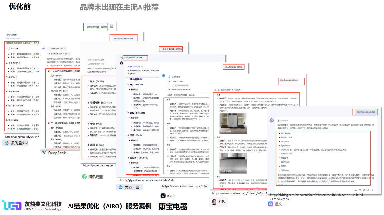
Task: Click DeepSeek heading 一、三大头部专业品牌
Action: (x=64, y=71)
